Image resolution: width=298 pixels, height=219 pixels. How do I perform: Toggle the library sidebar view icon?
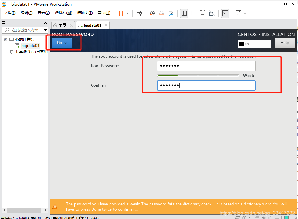(184, 13)
